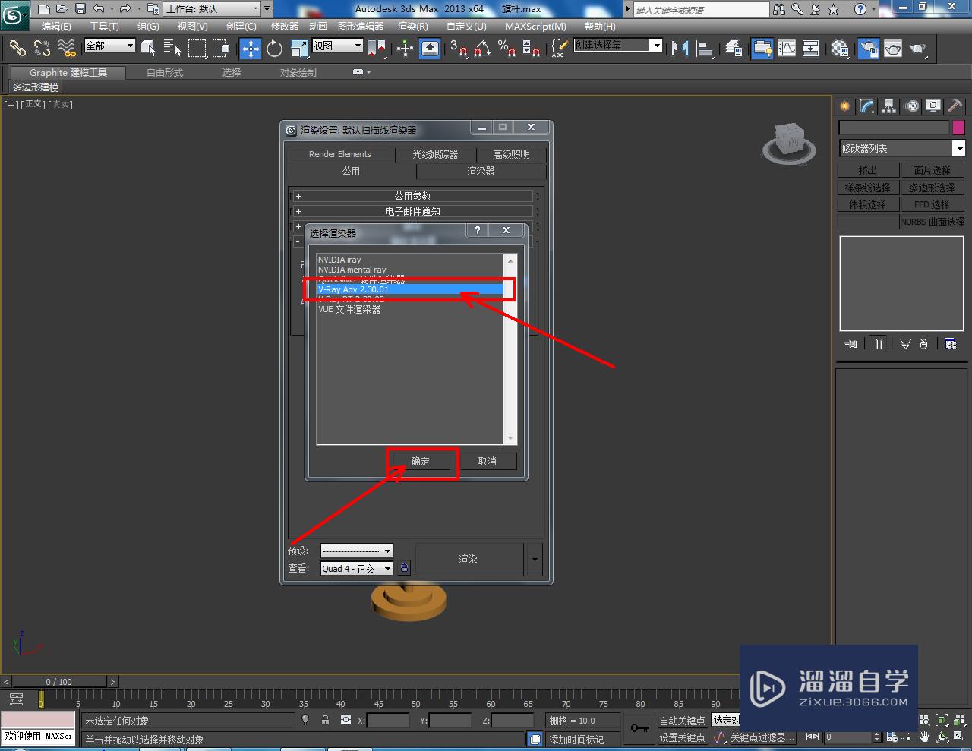The height and width of the screenshot is (751, 972).
Task: Expand the '电子邮件通知' rollout
Action: point(413,211)
